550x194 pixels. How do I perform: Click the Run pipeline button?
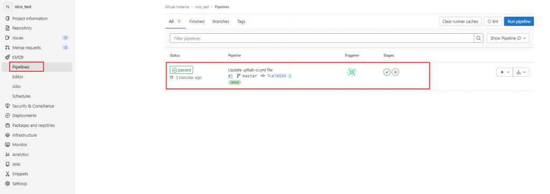coord(519,21)
